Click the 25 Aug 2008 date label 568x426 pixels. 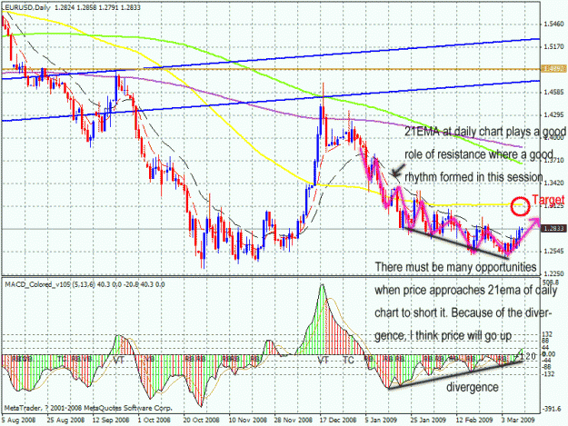[65, 420]
